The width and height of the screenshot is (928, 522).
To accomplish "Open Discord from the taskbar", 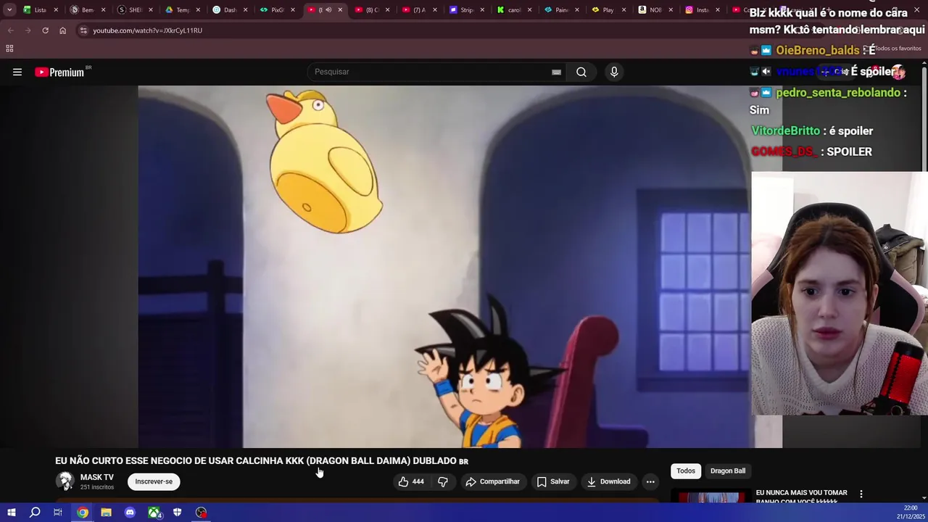I will tap(130, 513).
